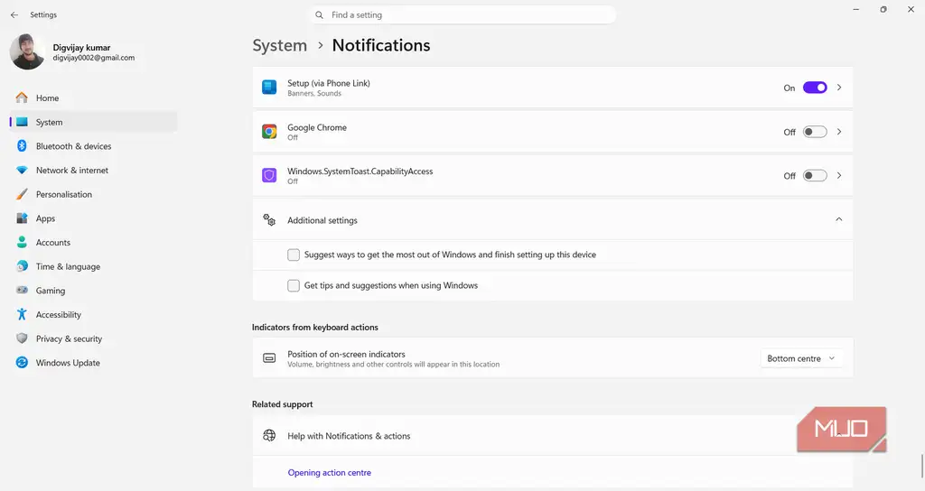Click the Related support heading
This screenshot has width=925, height=491.
coord(282,403)
